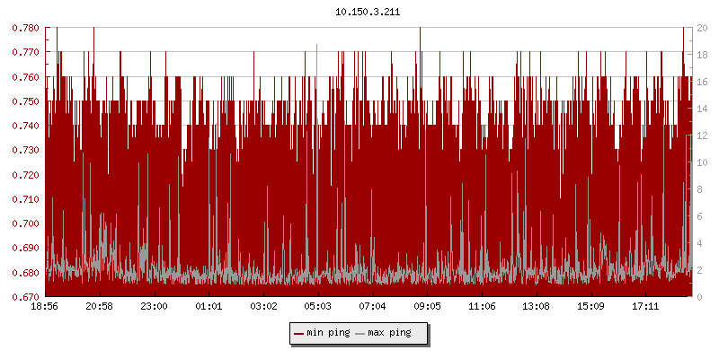Screen dimensions: 719x359
Task: Click the min ping red legend swatch
Action: 299,333
